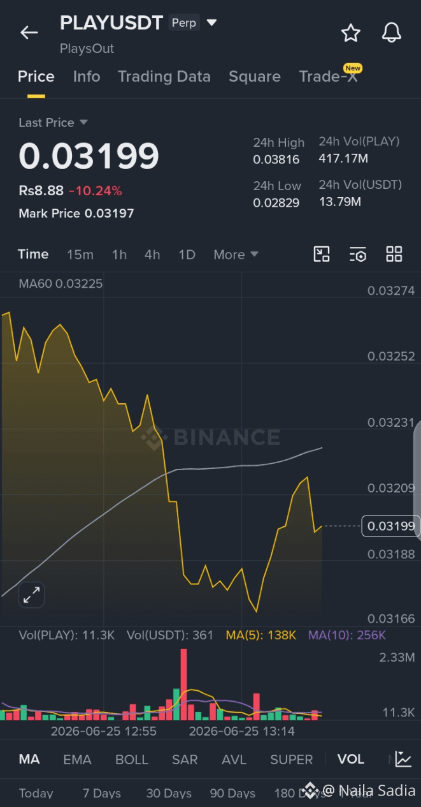
Task: Select the 15m chart interval
Action: click(x=80, y=255)
